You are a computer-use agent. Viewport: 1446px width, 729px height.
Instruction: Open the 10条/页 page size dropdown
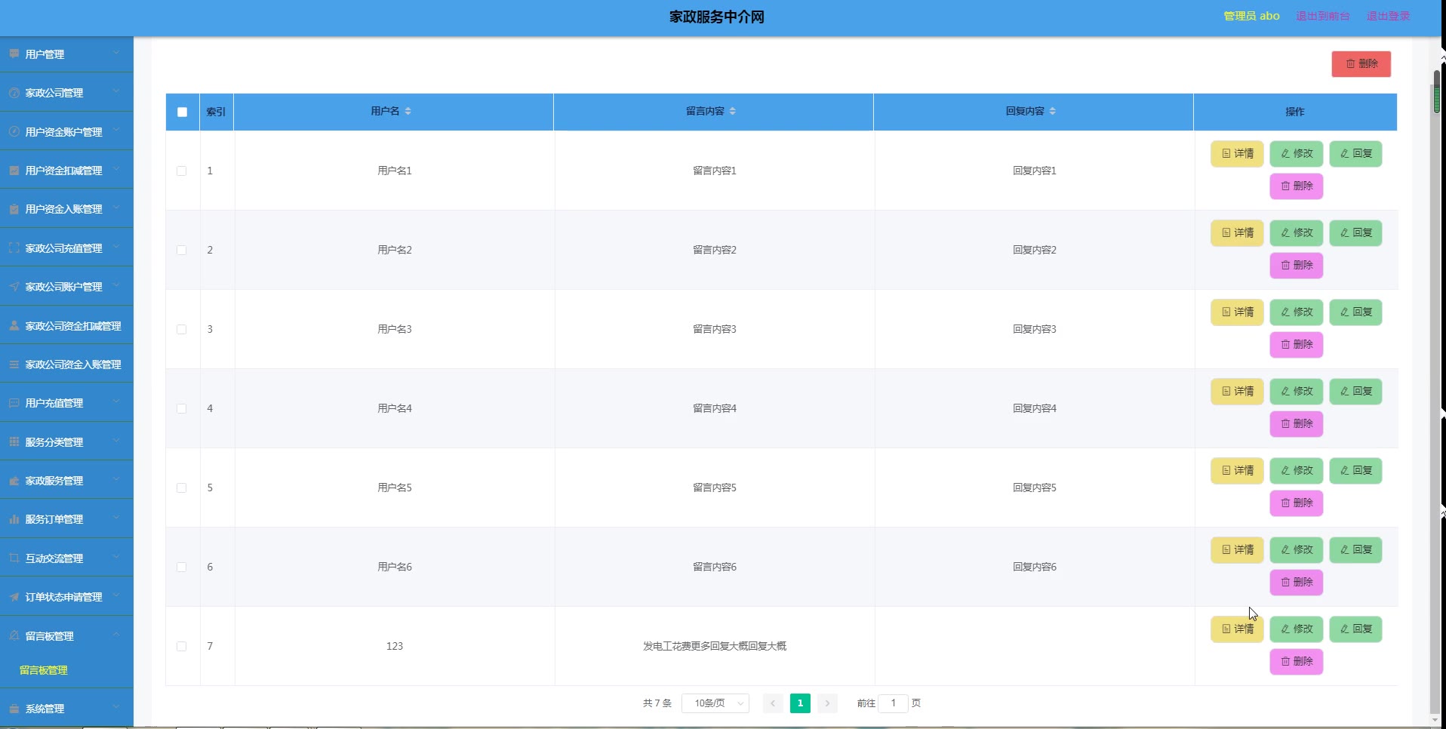click(x=715, y=703)
